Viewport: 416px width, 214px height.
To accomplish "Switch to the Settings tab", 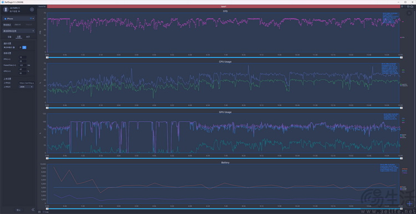I will pyautogui.click(x=18, y=36).
